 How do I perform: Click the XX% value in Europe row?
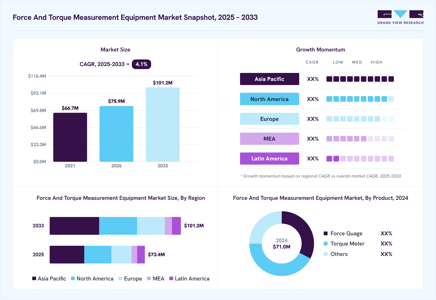313,119
